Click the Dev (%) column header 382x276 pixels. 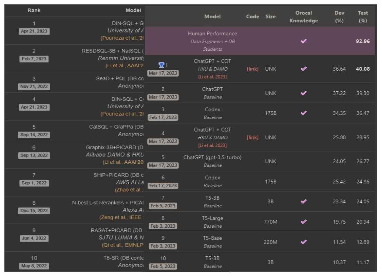(339, 17)
